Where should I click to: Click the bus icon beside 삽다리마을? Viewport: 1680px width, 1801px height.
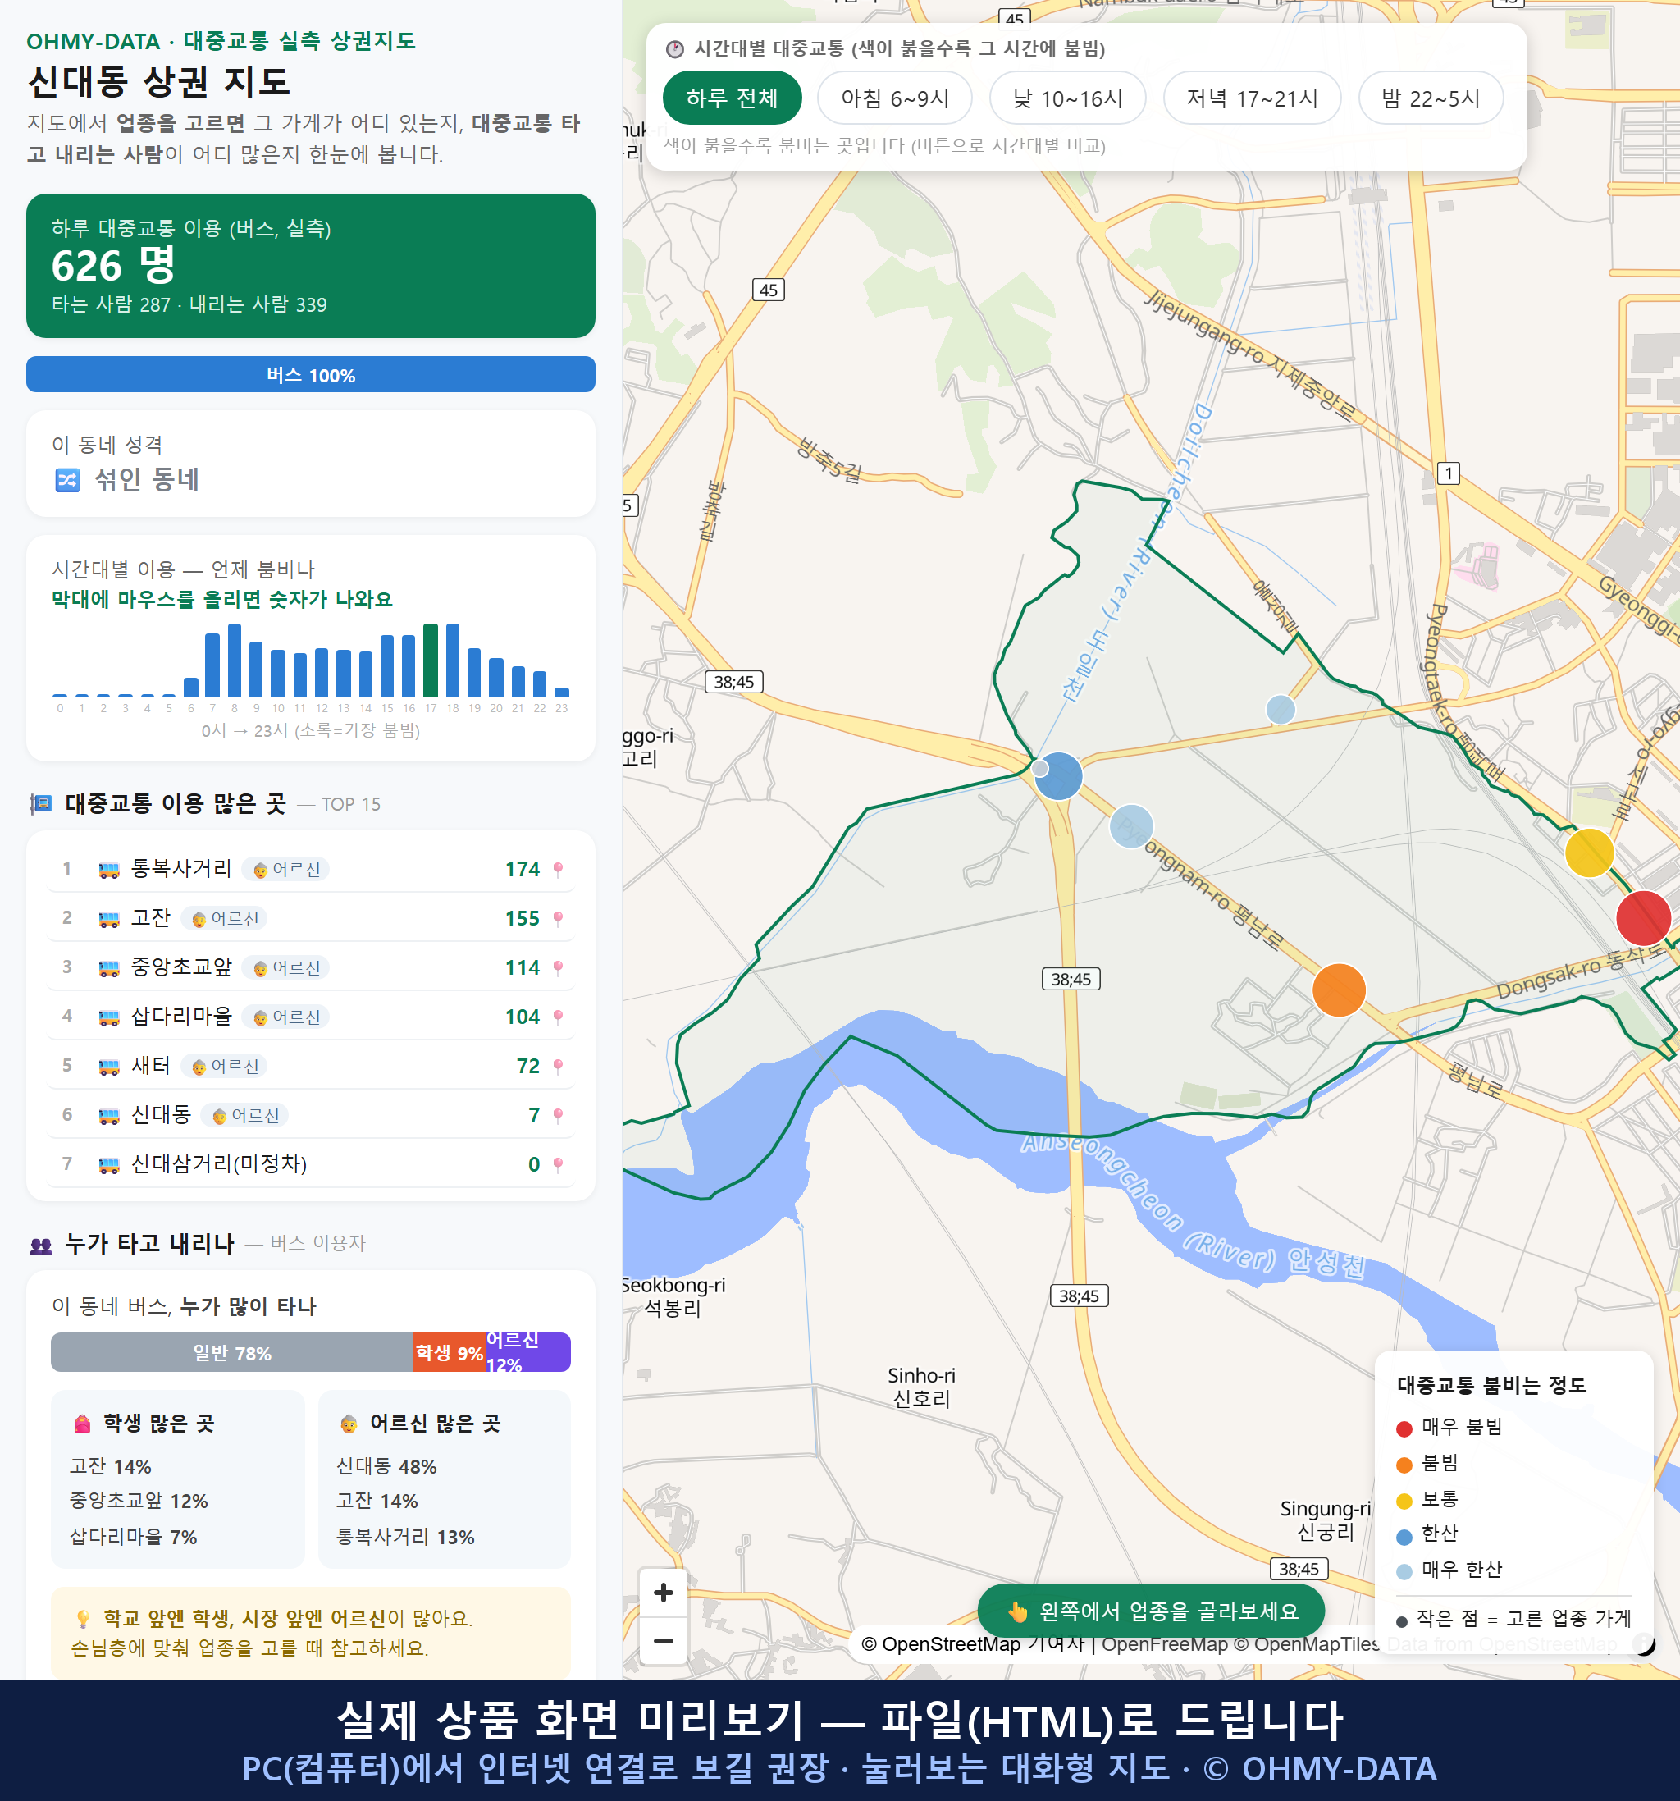tap(108, 1018)
